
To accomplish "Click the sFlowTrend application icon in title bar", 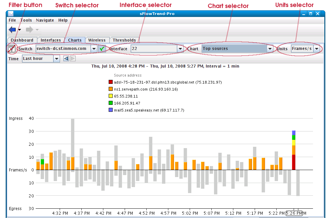I will [x=11, y=14].
